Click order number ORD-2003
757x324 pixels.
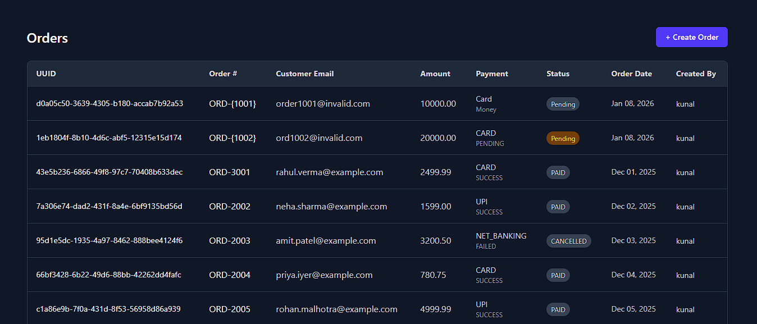click(x=229, y=241)
